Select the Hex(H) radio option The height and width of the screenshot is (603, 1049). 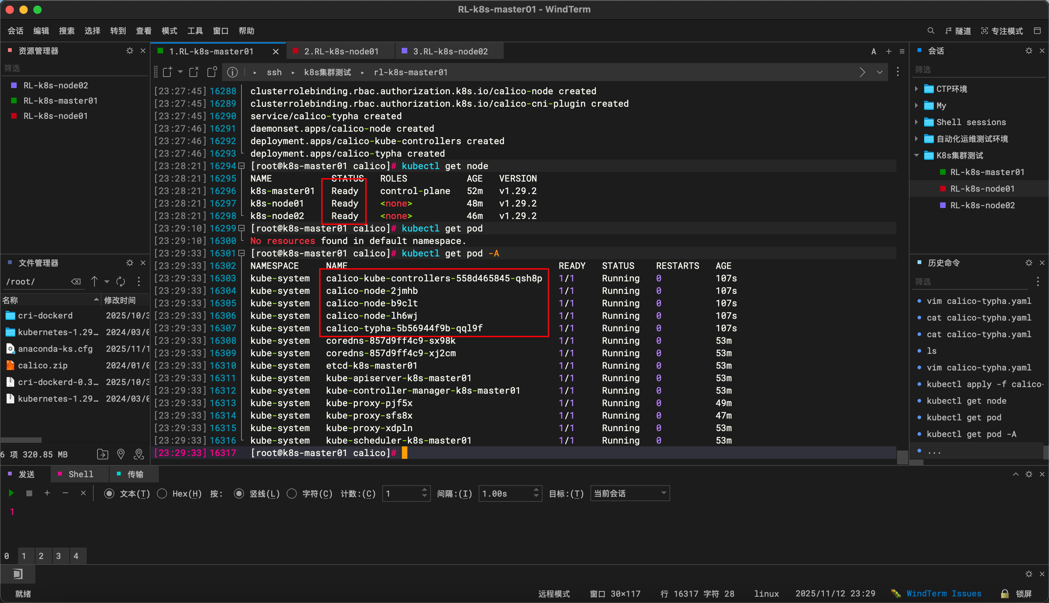tap(162, 494)
